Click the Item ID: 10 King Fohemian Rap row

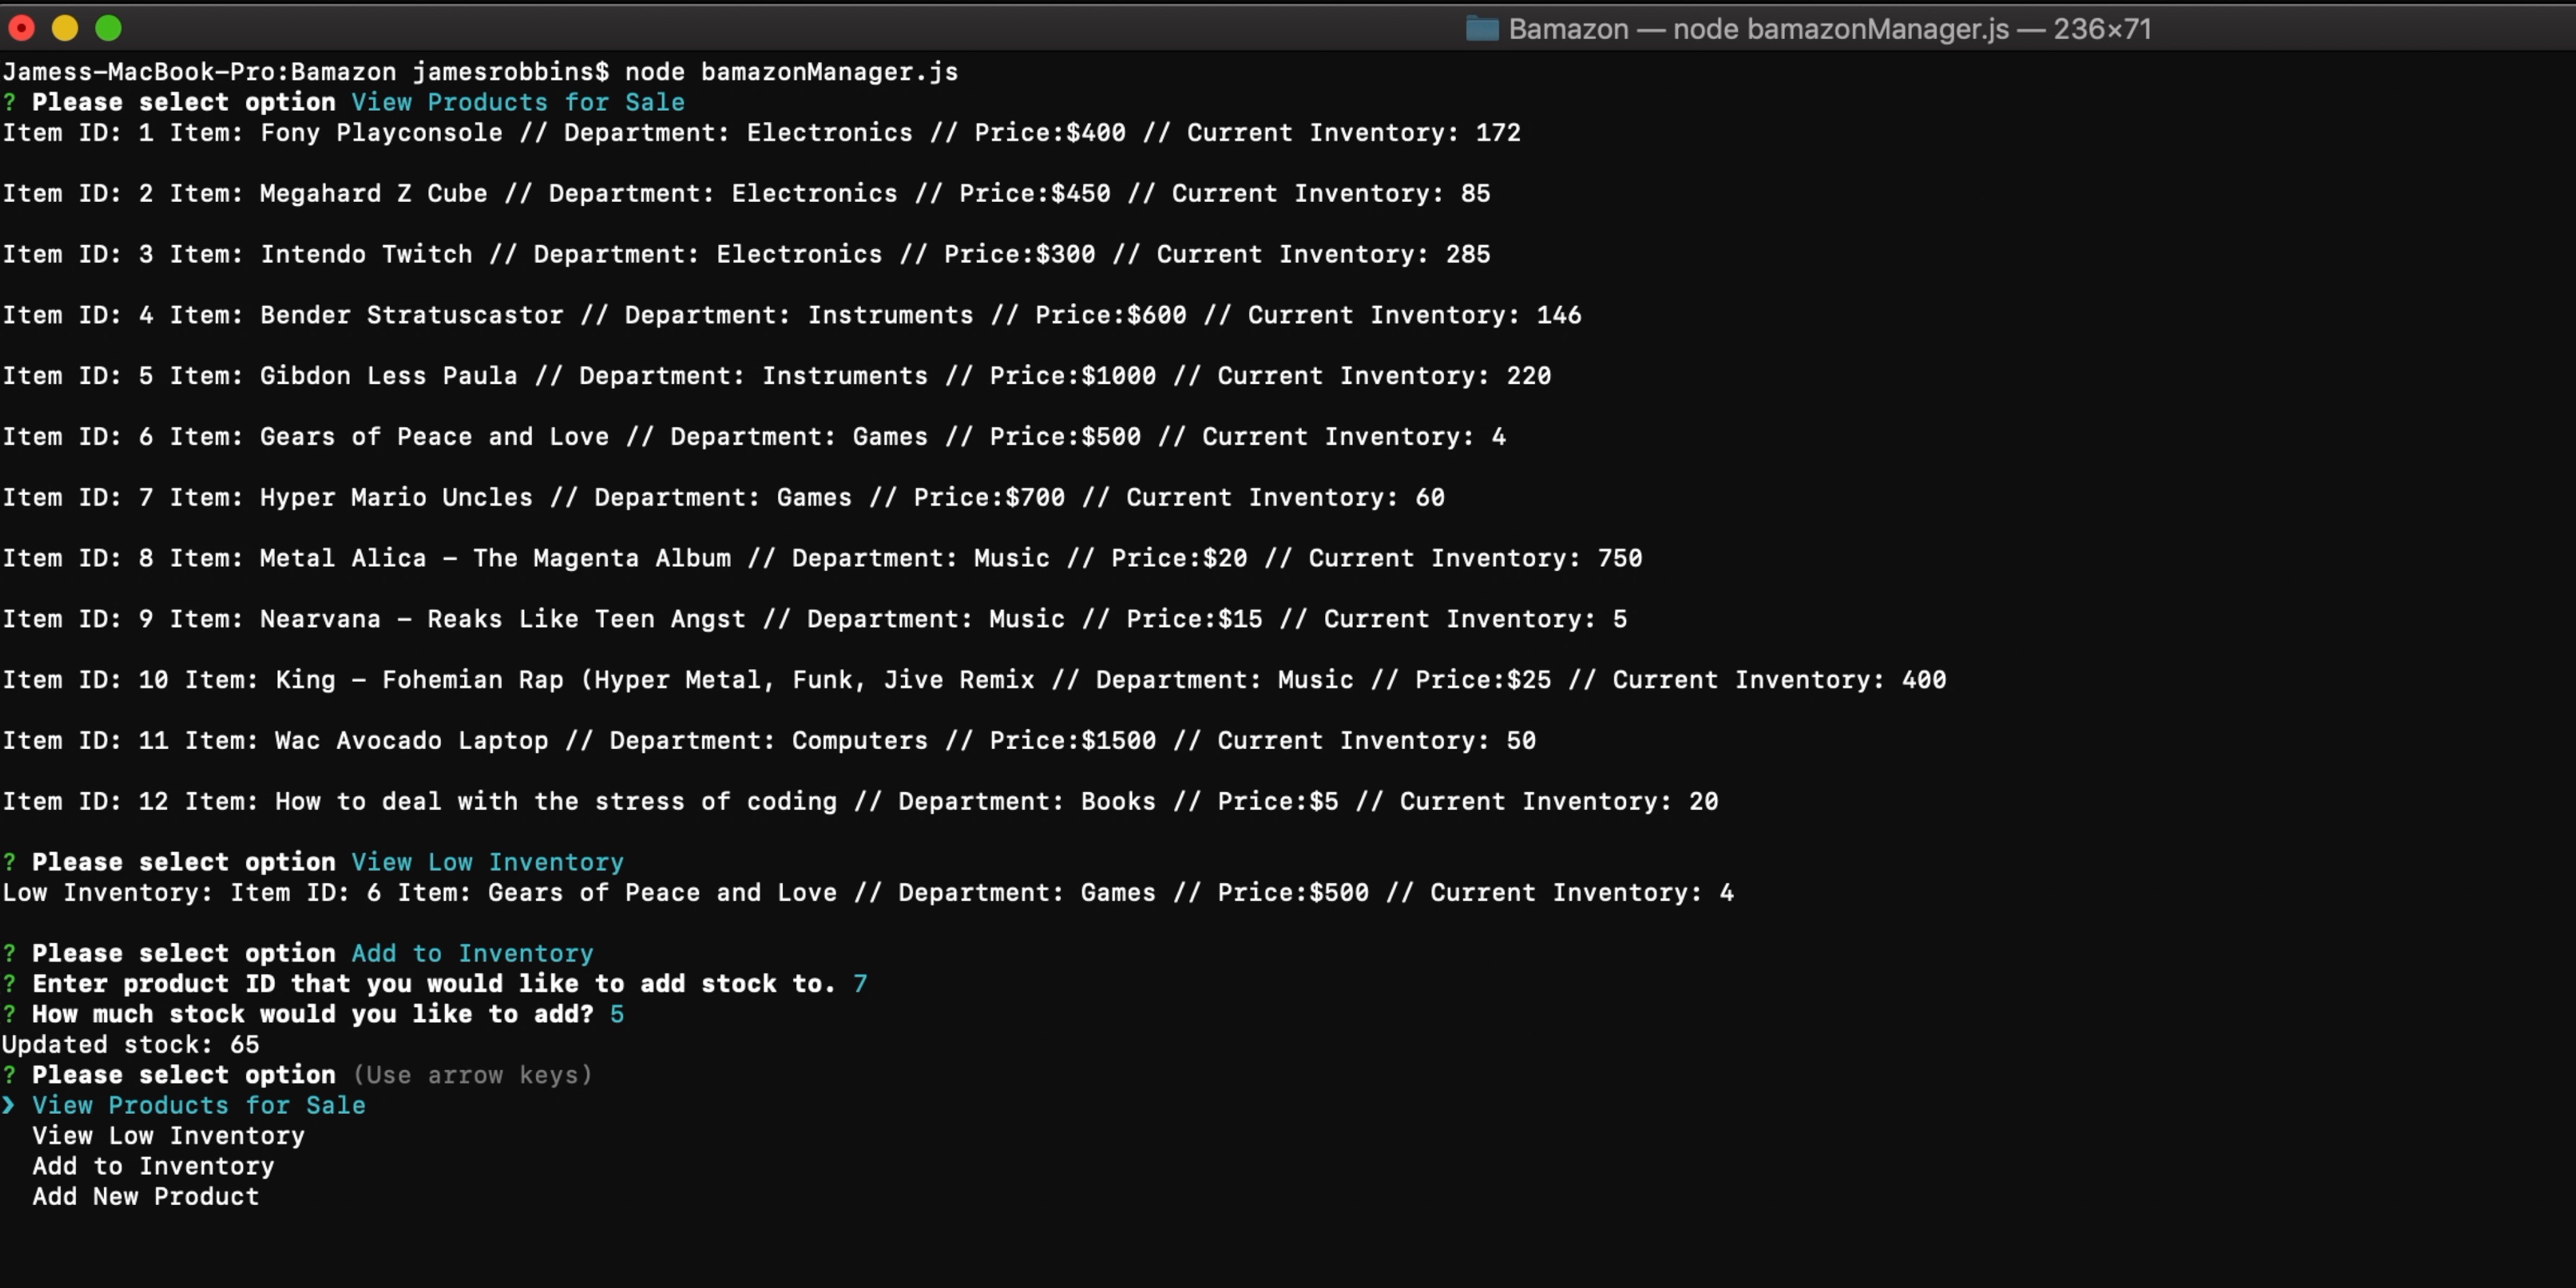tap(974, 680)
